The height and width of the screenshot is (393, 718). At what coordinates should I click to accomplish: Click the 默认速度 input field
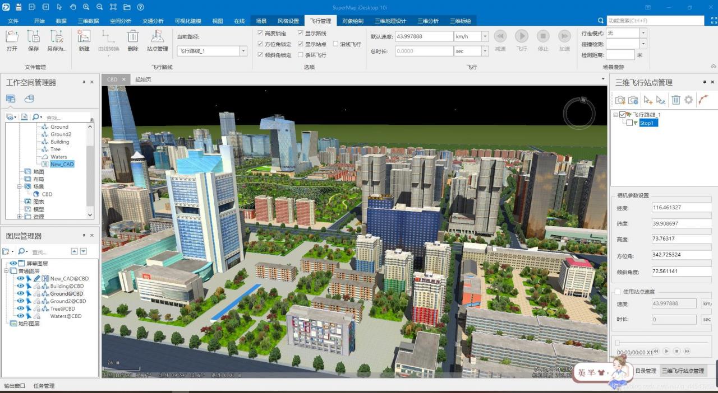click(x=424, y=36)
